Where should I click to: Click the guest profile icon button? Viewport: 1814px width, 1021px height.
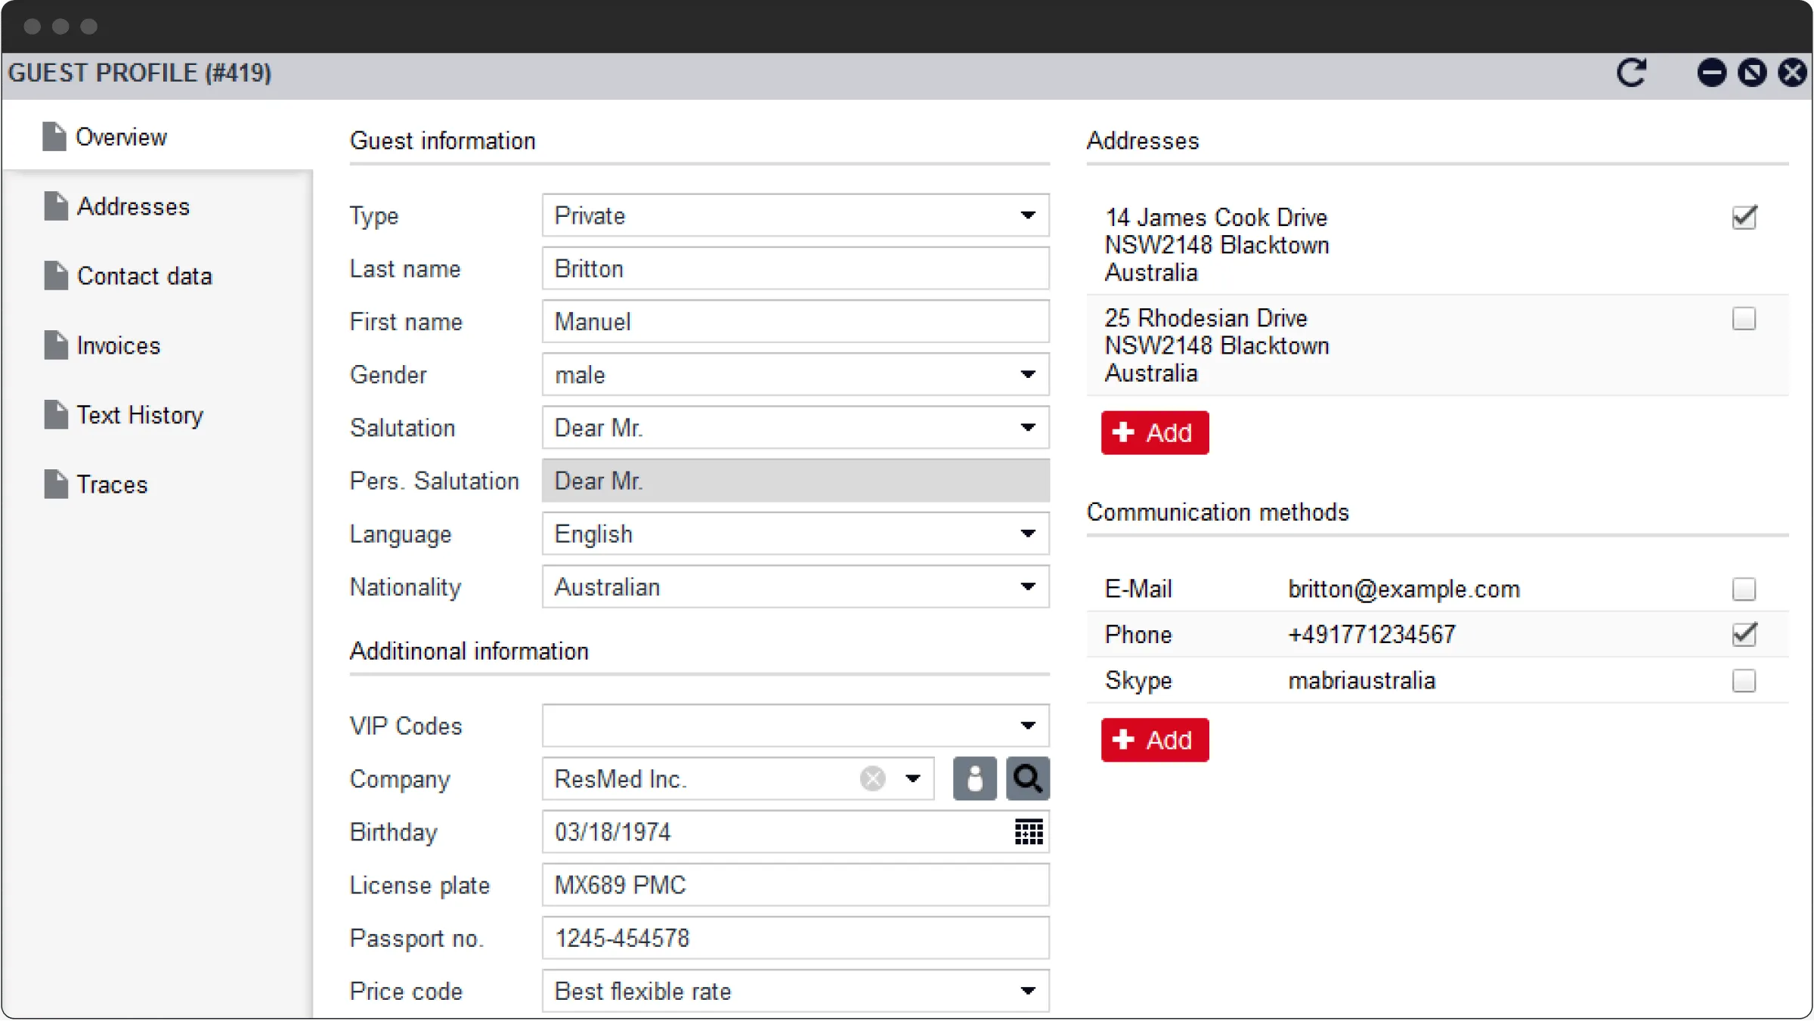pyautogui.click(x=974, y=778)
